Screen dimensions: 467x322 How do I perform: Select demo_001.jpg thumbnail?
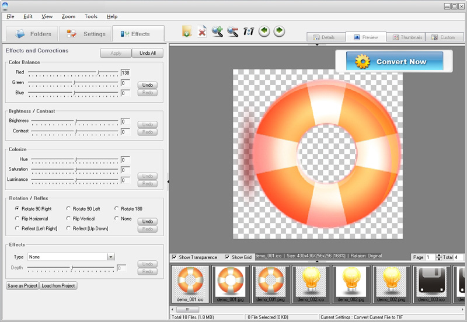pyautogui.click(x=230, y=284)
